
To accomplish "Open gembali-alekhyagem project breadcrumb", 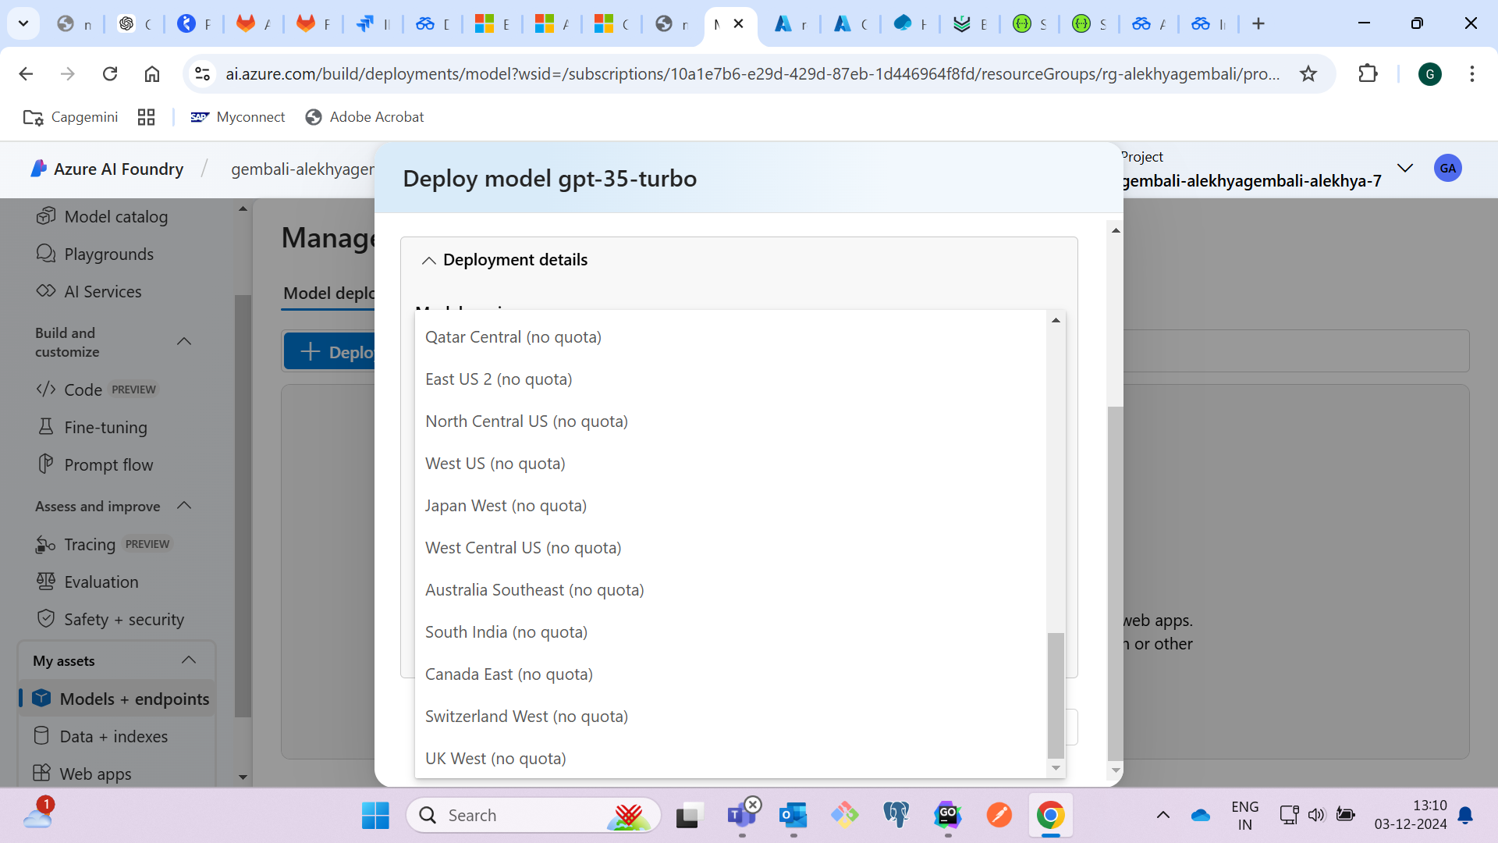I will coord(303,169).
